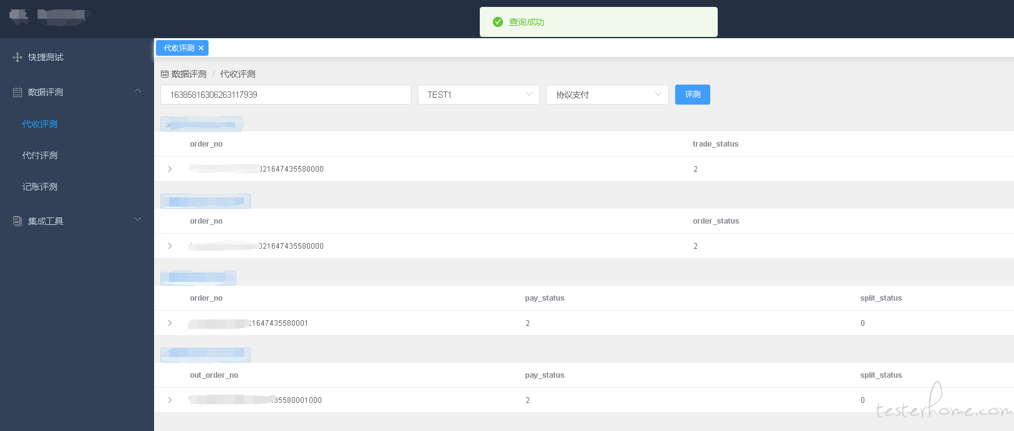The width and height of the screenshot is (1014, 431).
Task: Click the order number input field
Action: pos(286,95)
